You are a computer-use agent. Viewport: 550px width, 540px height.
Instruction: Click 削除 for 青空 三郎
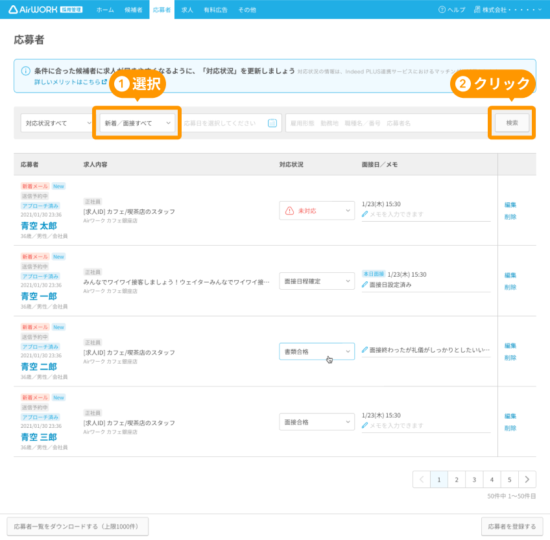pos(510,428)
